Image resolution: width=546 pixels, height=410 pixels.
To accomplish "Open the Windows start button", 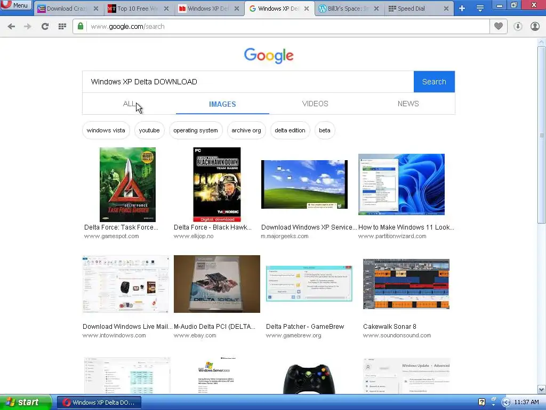I will pyautogui.click(x=26, y=403).
